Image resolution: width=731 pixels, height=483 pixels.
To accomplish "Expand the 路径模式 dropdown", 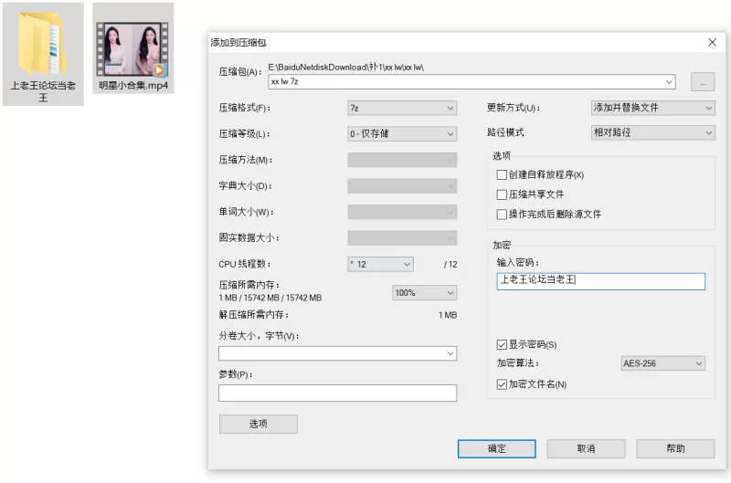I will coord(652,133).
